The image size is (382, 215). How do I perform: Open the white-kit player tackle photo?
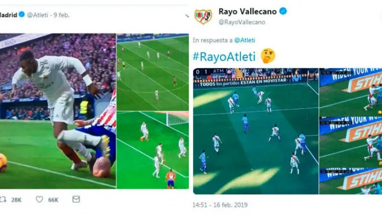[x=58, y=111]
